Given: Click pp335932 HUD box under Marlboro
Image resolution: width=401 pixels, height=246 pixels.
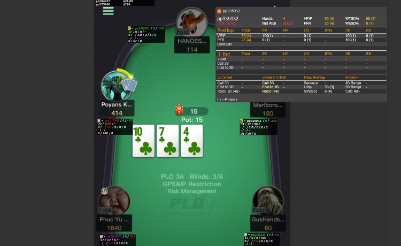Looking at the screenshot, I should click(258, 127).
